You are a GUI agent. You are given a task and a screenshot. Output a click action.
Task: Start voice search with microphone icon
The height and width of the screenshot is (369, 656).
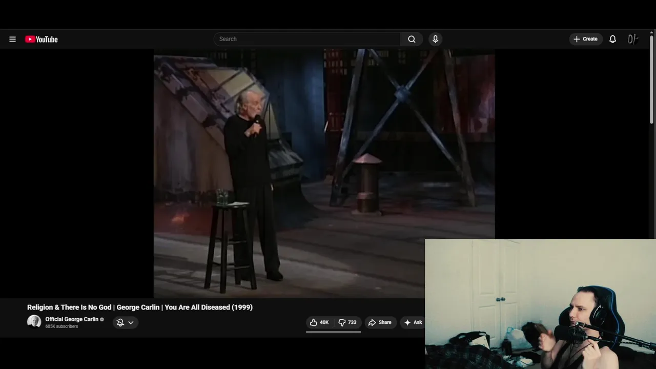tap(435, 39)
